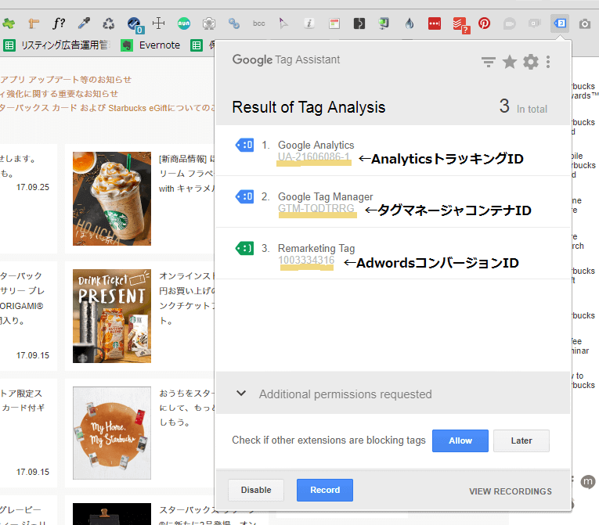The width and height of the screenshot is (599, 525).
Task: Open VIEW RECORDINGS link
Action: 511,491
